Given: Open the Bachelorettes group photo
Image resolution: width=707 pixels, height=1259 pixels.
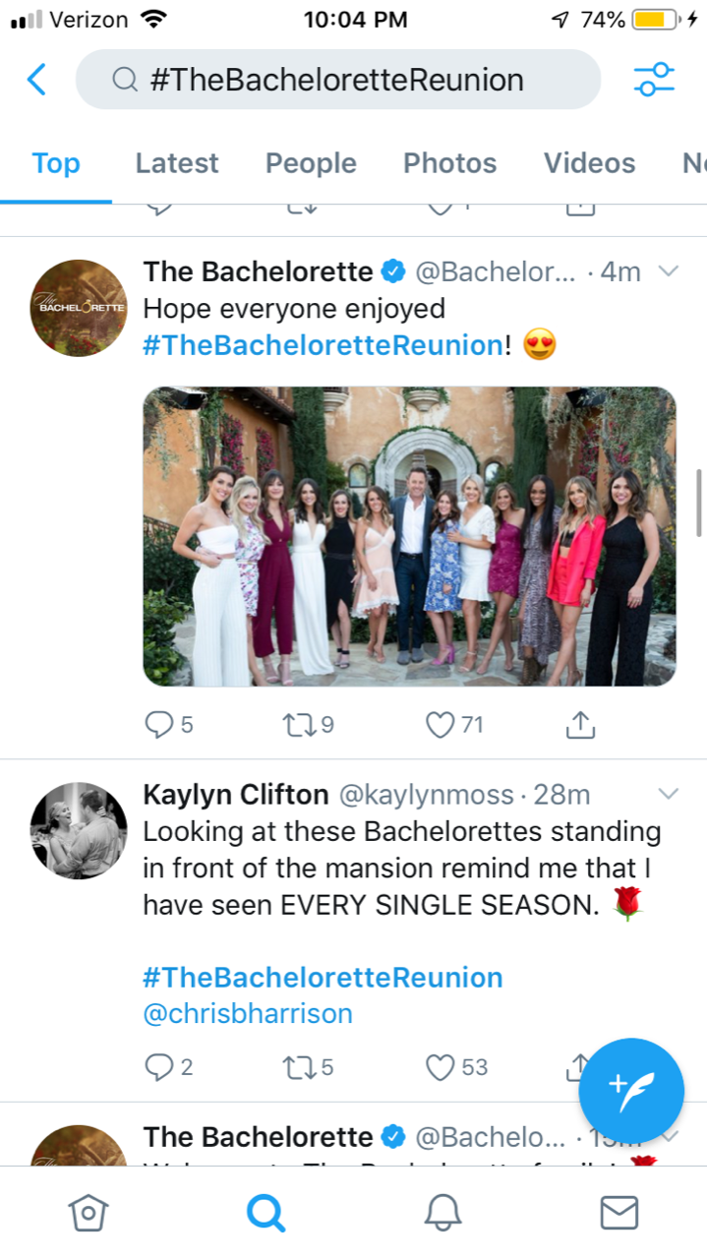Looking at the screenshot, I should [409, 536].
